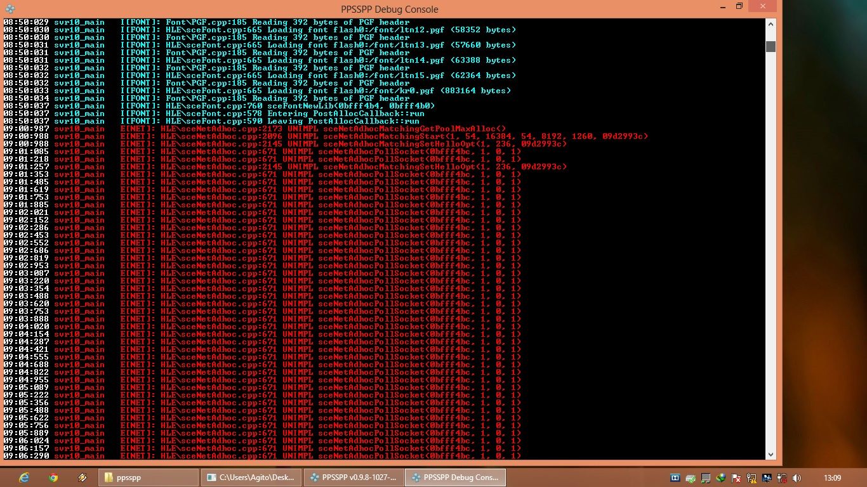This screenshot has width=867, height=487.
Task: Switch to the PPSSPP v0.9.8-1027 emulator window
Action: point(353,477)
